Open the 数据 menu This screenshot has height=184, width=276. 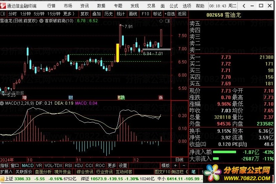(x=101, y=6)
